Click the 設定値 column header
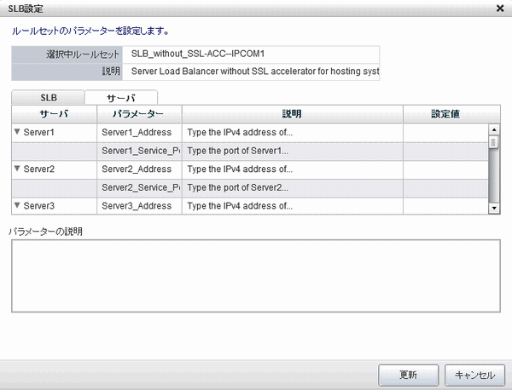 pos(451,114)
